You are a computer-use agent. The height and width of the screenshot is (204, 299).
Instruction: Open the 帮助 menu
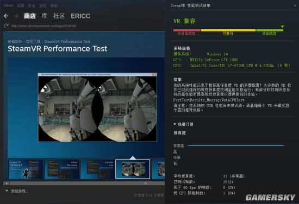[x=54, y=6]
